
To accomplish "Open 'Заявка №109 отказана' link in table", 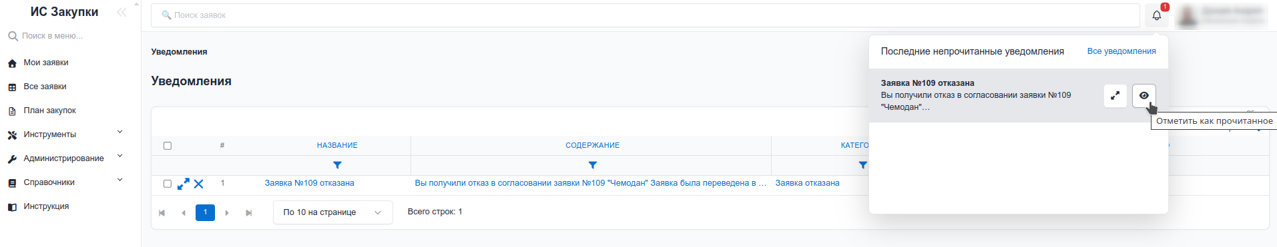I will tap(310, 183).
